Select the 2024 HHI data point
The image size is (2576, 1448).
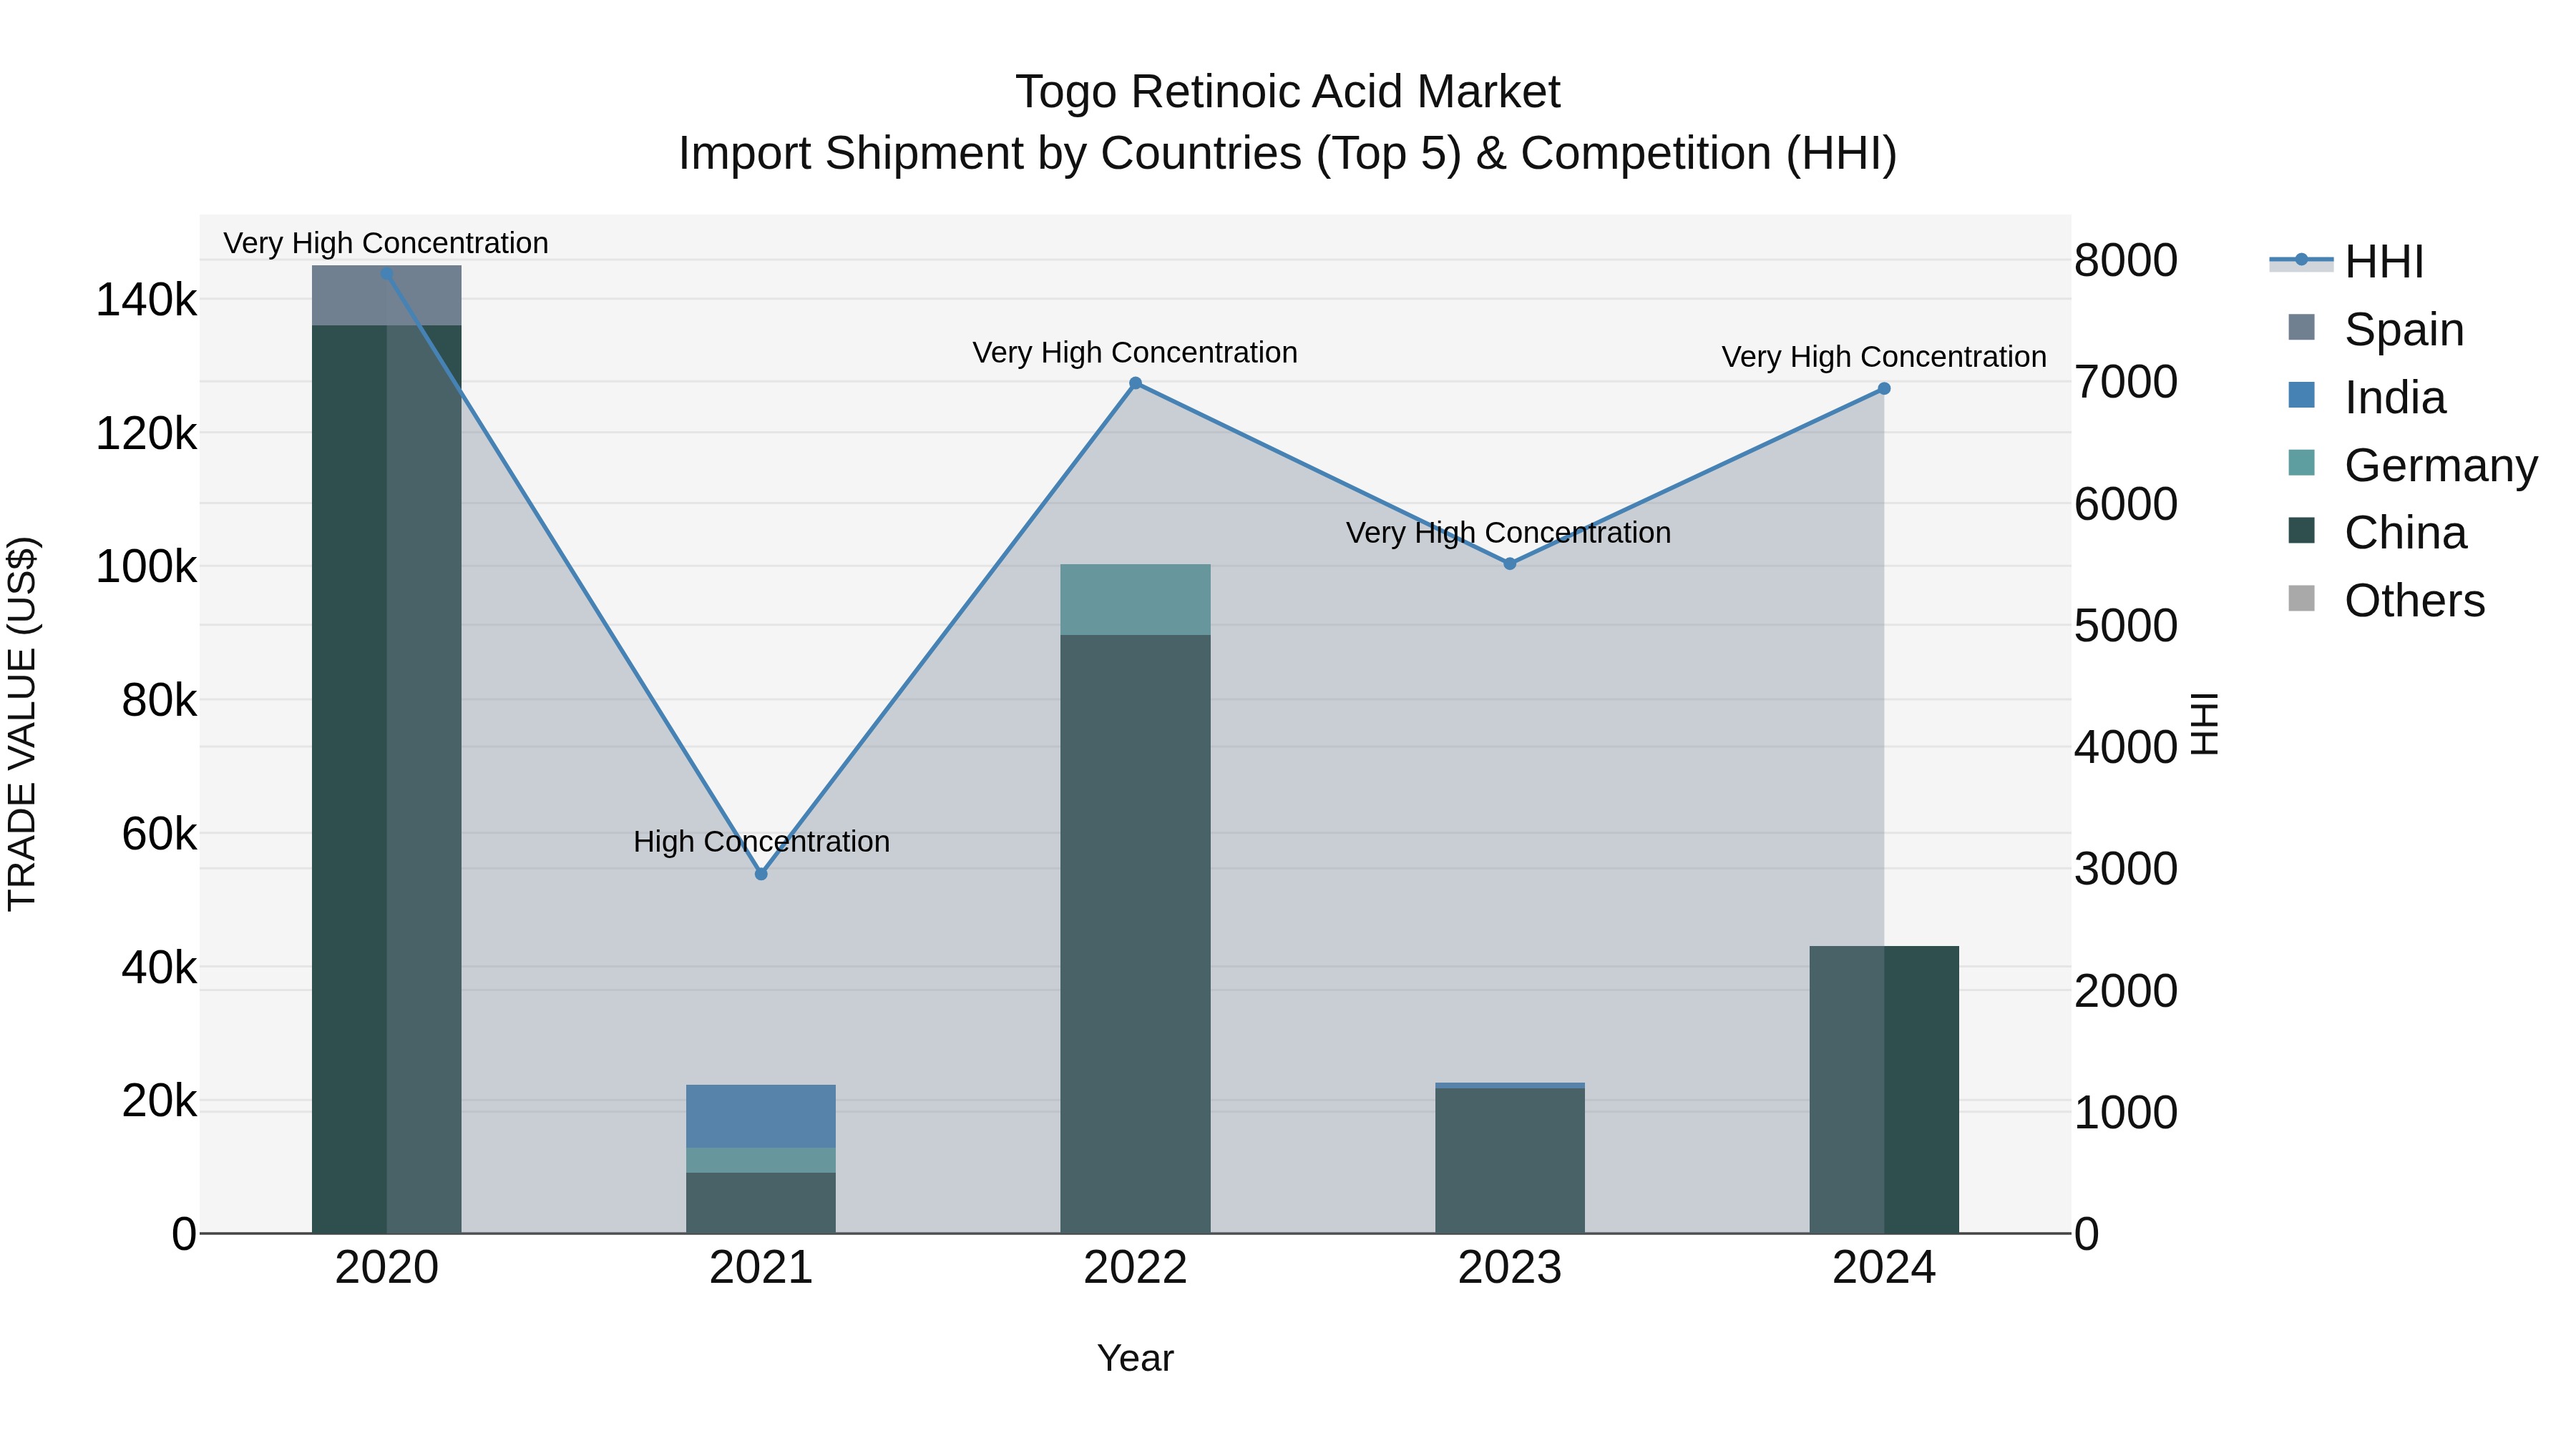tap(1884, 389)
